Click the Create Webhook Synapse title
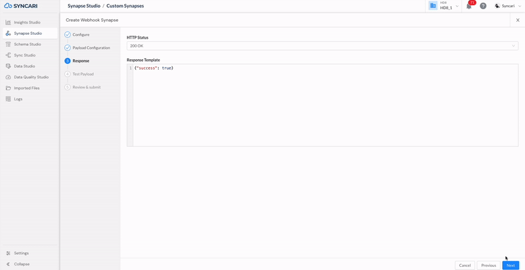 (92, 20)
